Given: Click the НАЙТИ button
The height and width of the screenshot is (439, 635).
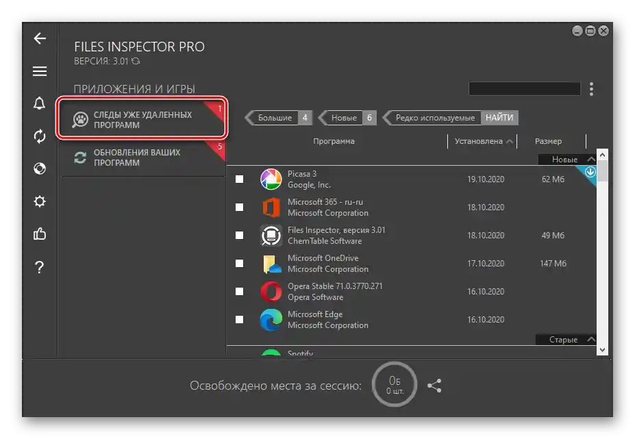Looking at the screenshot, I should [x=499, y=118].
